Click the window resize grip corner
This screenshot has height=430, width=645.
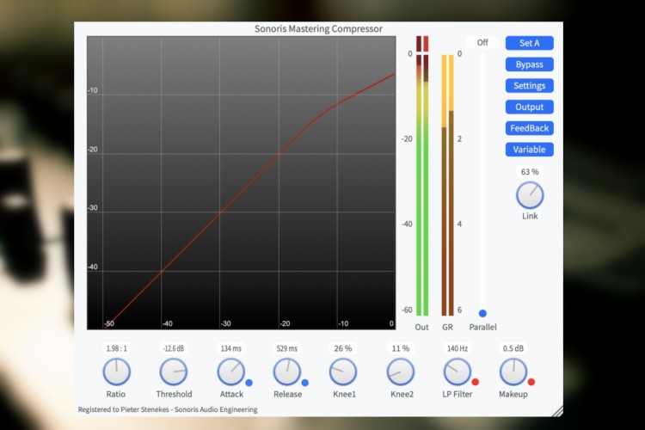(x=557, y=411)
